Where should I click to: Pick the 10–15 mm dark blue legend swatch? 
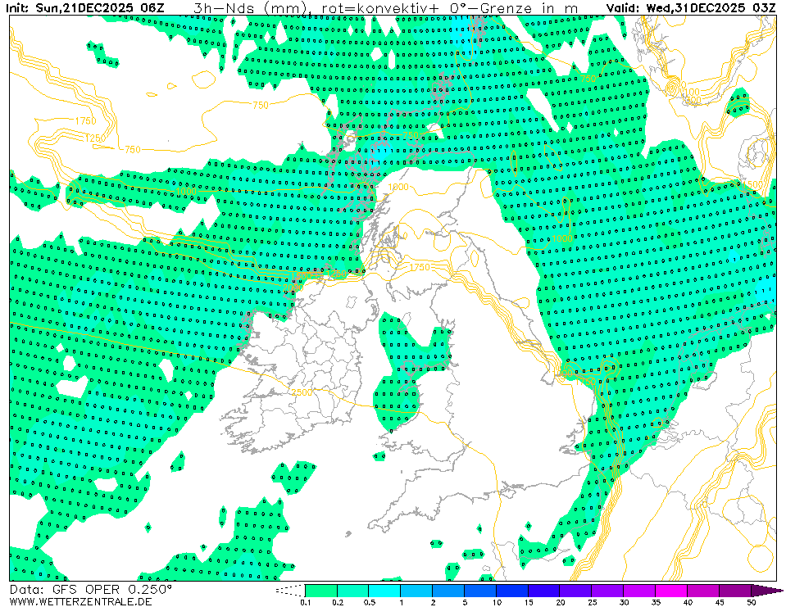pyautogui.click(x=512, y=590)
